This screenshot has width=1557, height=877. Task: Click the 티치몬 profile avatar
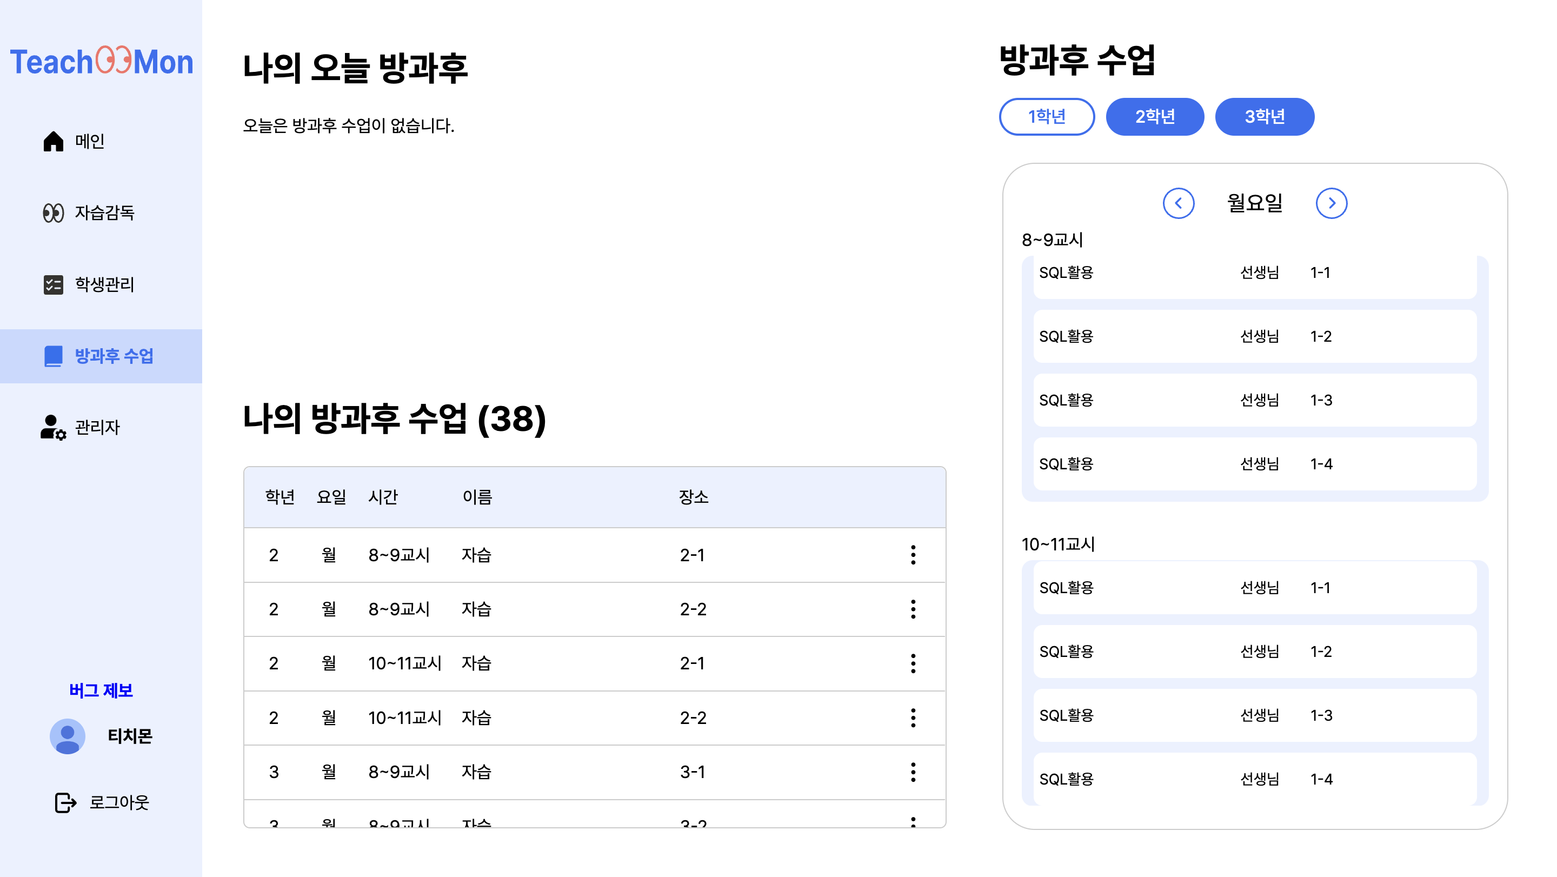[x=67, y=736]
